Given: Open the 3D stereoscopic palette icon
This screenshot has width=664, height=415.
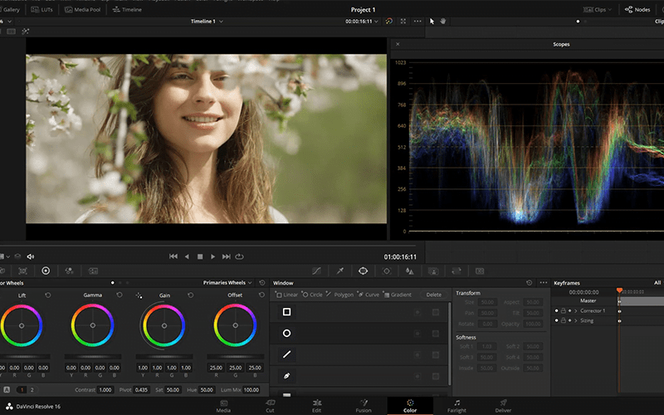Looking at the screenshot, I should point(480,271).
